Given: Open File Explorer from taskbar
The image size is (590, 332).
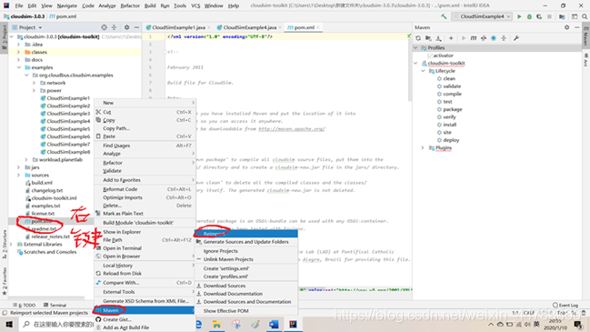Looking at the screenshot, I should tap(216, 324).
